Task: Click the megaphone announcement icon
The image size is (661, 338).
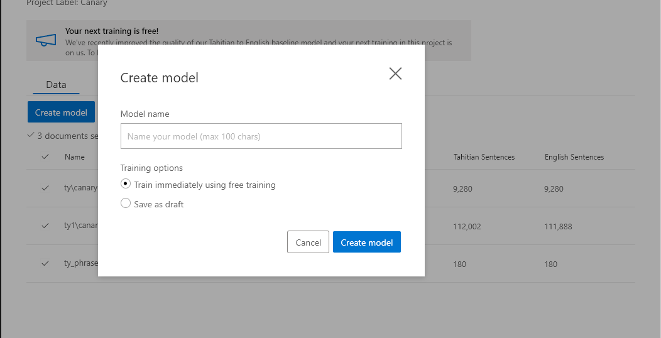Action: click(x=46, y=40)
